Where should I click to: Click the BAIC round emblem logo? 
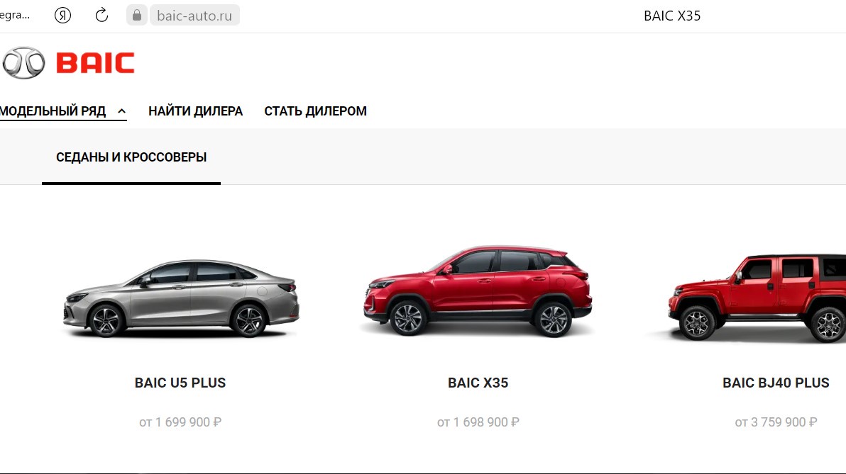(x=23, y=63)
